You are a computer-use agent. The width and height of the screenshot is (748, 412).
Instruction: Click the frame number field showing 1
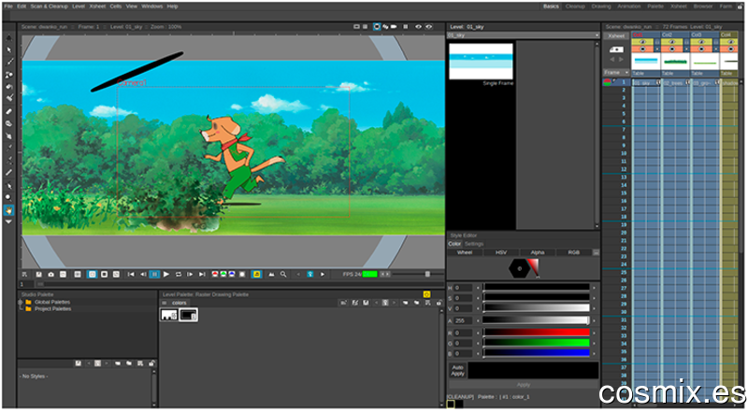[27, 284]
